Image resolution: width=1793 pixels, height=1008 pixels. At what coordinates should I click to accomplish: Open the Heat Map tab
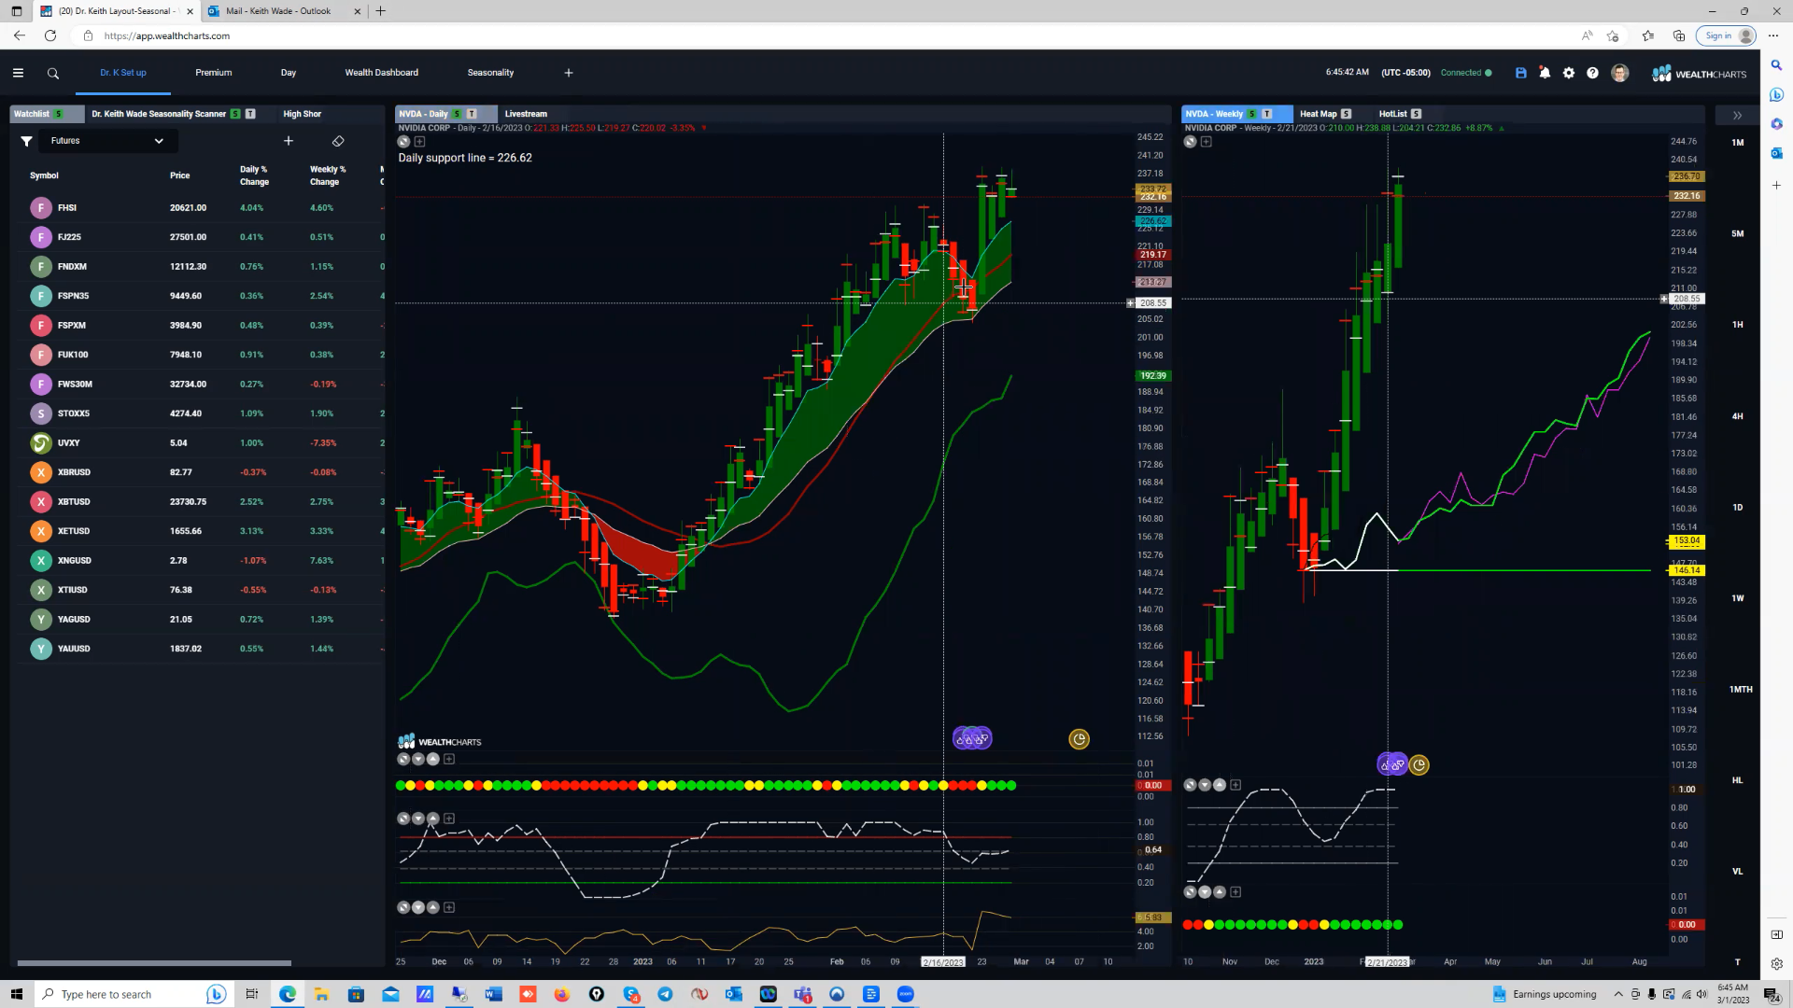click(x=1319, y=114)
